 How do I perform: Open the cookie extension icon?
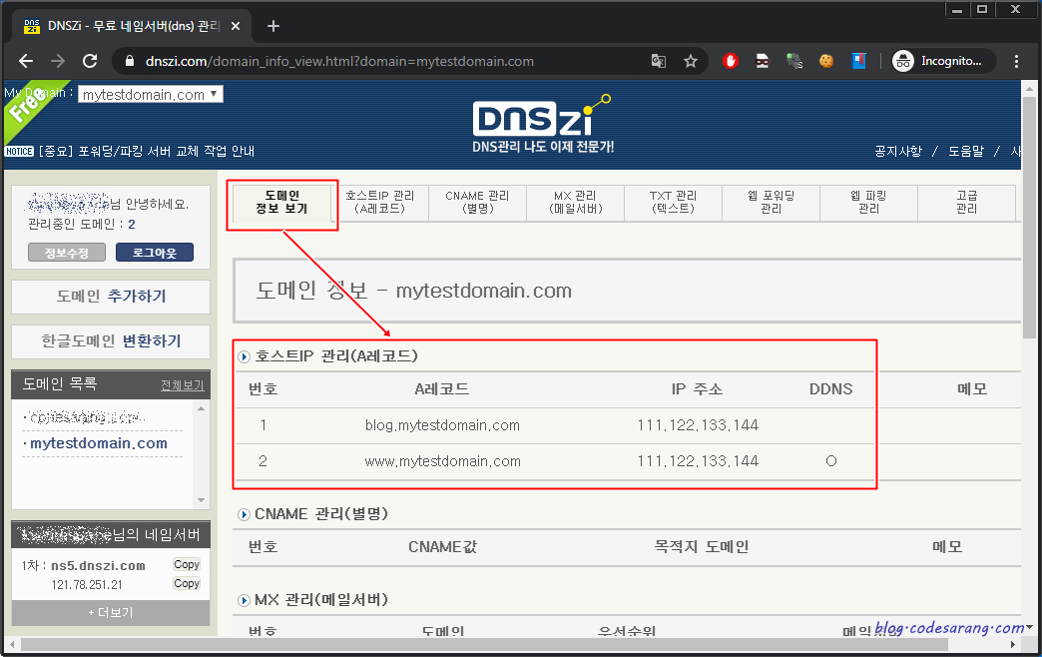(826, 61)
